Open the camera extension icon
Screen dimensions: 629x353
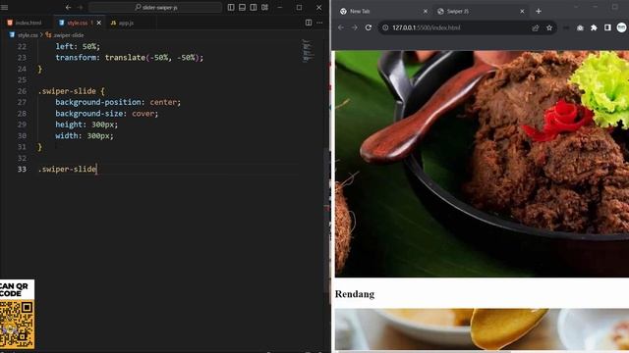tap(580, 27)
